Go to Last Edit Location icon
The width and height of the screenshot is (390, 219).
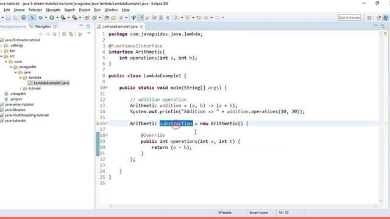coord(199,18)
